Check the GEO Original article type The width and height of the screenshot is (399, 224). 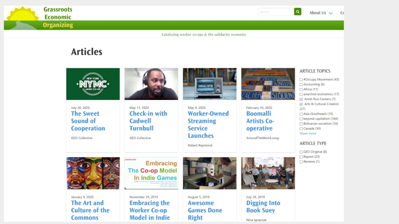301,152
